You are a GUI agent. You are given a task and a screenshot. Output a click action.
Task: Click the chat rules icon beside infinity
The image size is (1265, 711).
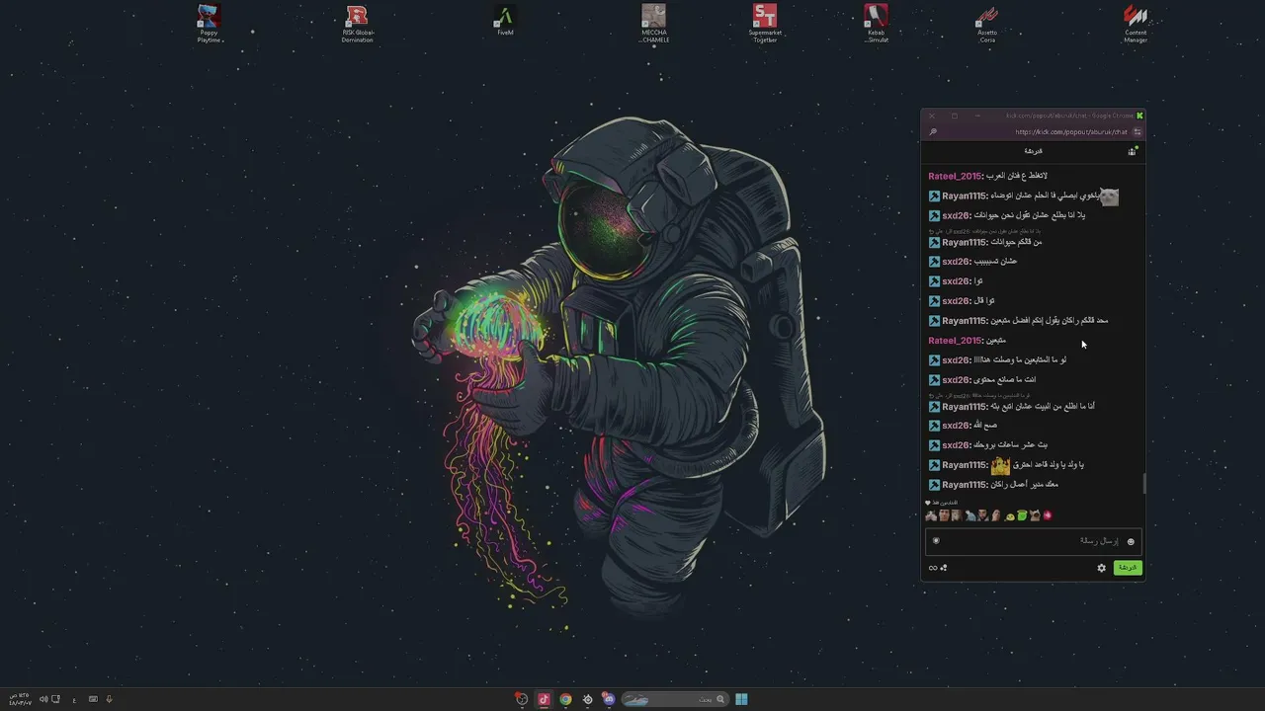click(x=944, y=568)
